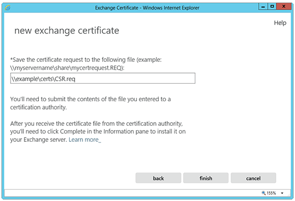Go to previous step with back button
This screenshot has width=295, height=201.
tap(158, 178)
